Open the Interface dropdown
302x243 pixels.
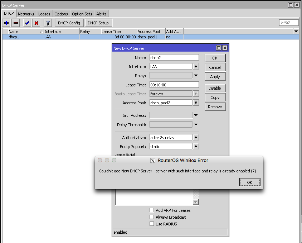click(x=196, y=67)
